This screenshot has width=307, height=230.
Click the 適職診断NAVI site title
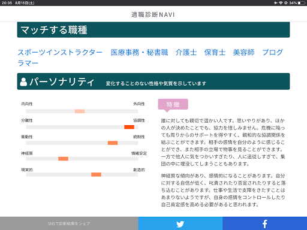click(153, 14)
